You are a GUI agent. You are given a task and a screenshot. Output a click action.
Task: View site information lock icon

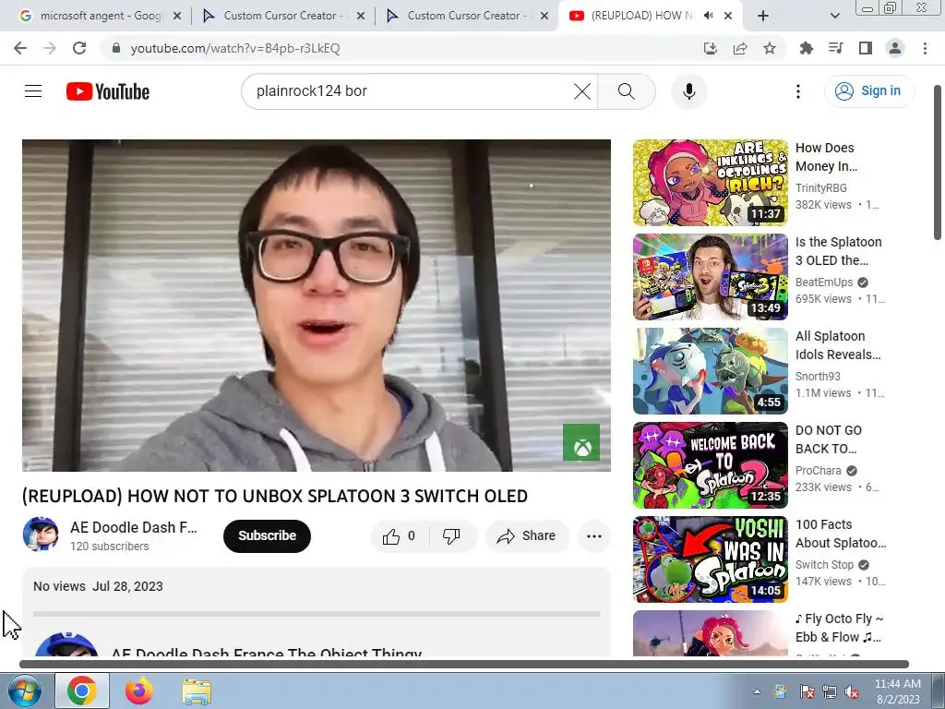(116, 48)
